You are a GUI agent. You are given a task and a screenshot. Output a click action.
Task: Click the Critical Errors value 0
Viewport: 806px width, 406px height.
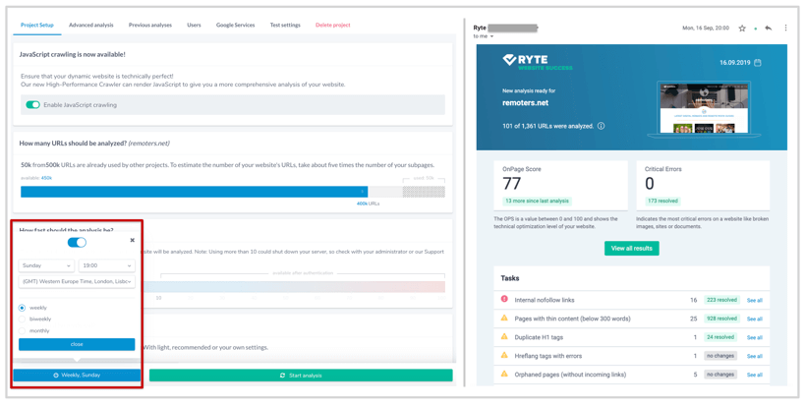[650, 184]
